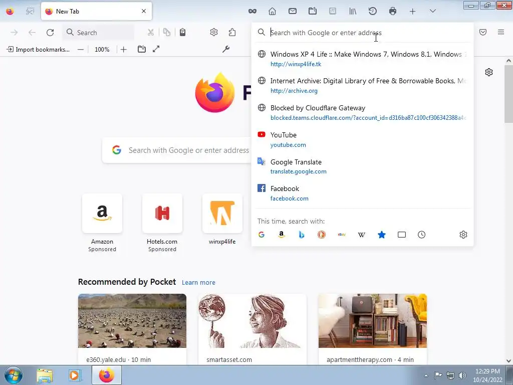513x385 pixels.
Task: Select the New Tab tab
Action: pos(96,11)
